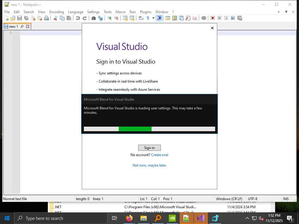Click the Save recorded macro icon
299x224 pixels.
pyautogui.click(x=240, y=18)
